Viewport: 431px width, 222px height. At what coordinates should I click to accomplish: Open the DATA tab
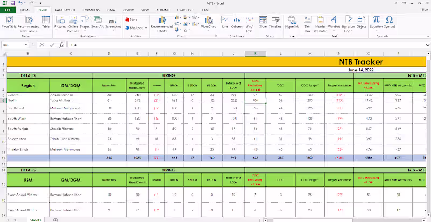(x=111, y=10)
